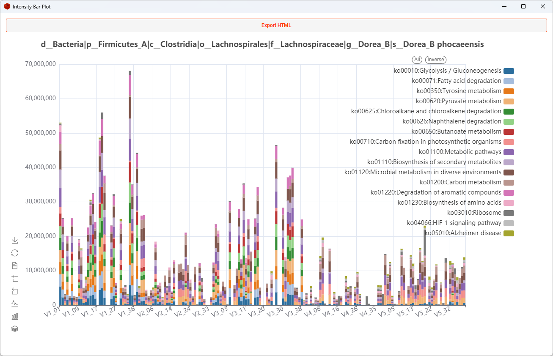Click the save-as-image download icon

(15, 241)
